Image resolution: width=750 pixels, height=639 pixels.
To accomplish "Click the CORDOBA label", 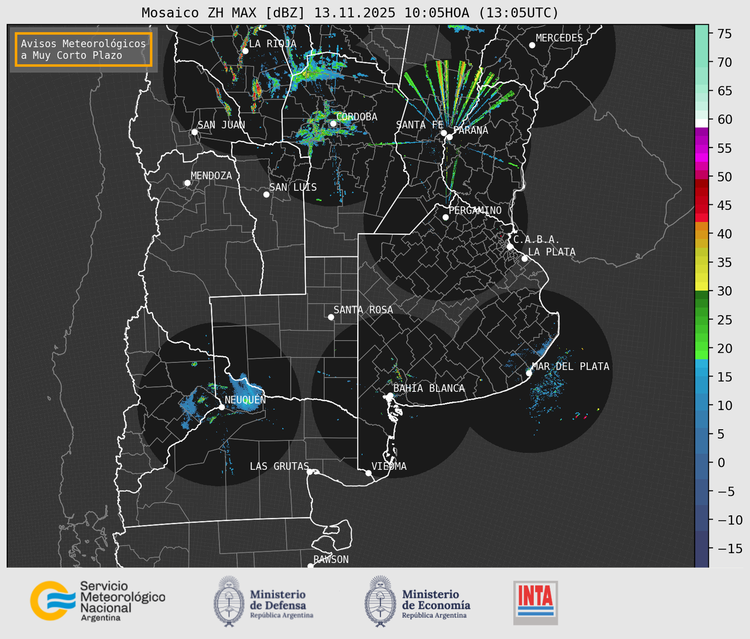I will tap(357, 117).
